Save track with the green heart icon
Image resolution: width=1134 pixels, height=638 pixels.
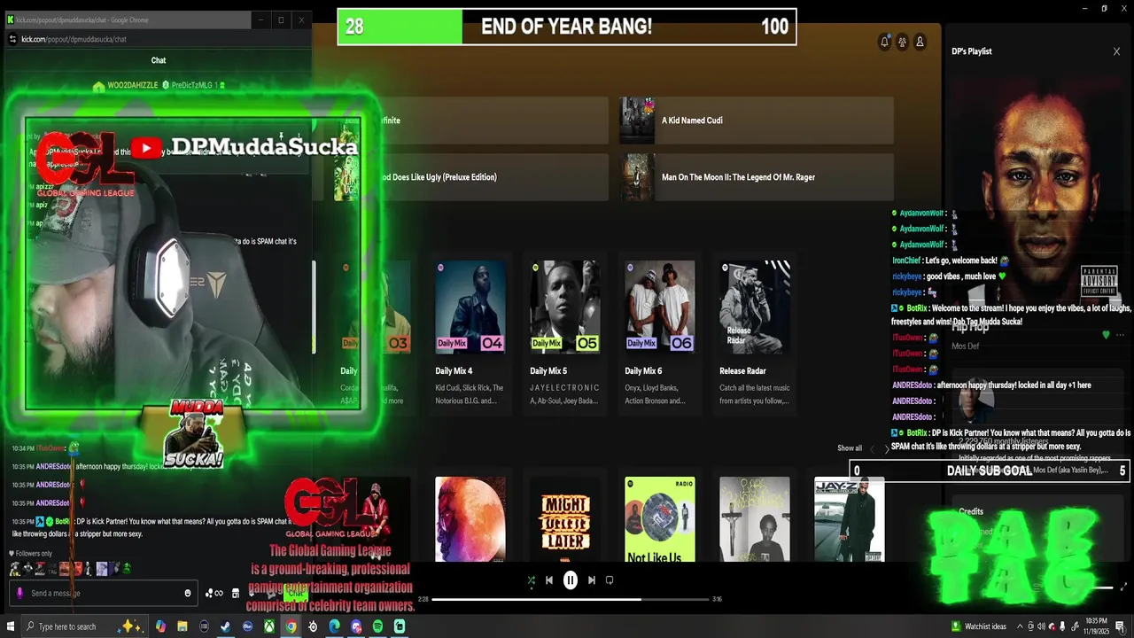coord(1106,335)
